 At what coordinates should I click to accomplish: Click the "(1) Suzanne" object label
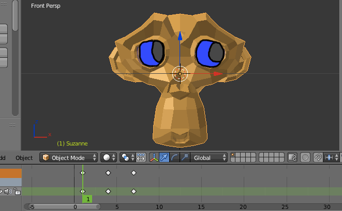[x=72, y=143]
